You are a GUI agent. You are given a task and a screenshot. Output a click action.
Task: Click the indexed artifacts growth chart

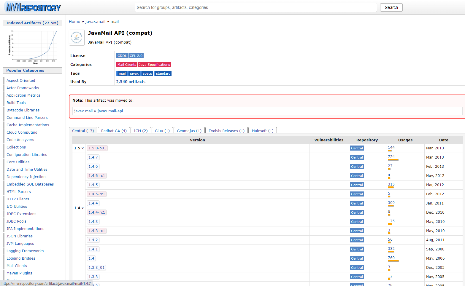[33, 46]
